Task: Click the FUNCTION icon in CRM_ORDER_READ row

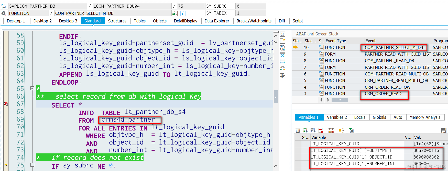Action: click(322, 94)
